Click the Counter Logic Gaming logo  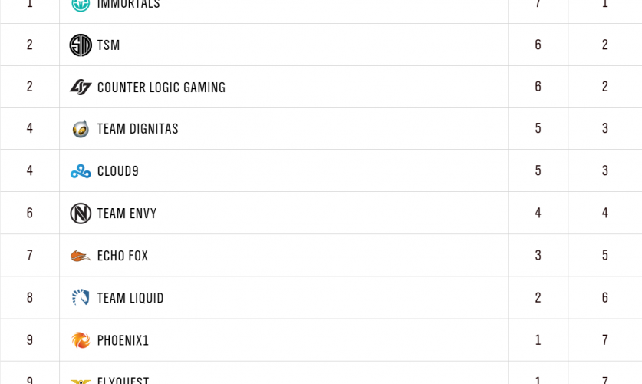pos(81,88)
